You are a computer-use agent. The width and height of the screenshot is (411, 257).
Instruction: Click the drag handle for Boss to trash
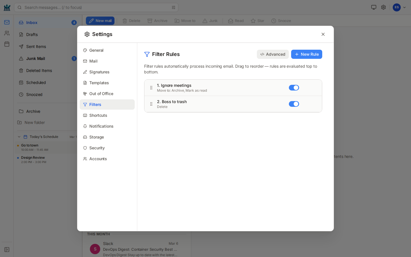(x=151, y=104)
